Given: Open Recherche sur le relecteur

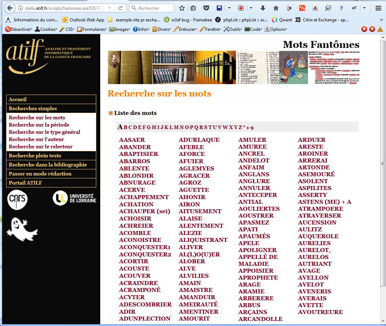Looking at the screenshot, I should (41, 147).
